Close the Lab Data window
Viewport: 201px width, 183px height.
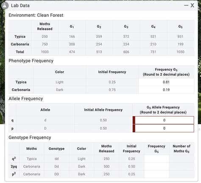[x=192, y=6]
